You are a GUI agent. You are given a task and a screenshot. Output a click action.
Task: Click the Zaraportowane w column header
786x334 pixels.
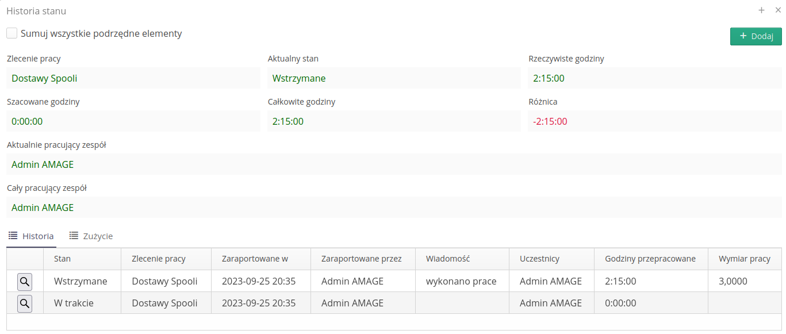coord(255,259)
